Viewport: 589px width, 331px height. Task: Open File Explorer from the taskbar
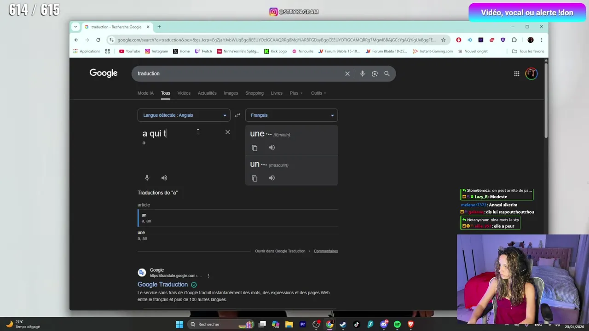289,325
